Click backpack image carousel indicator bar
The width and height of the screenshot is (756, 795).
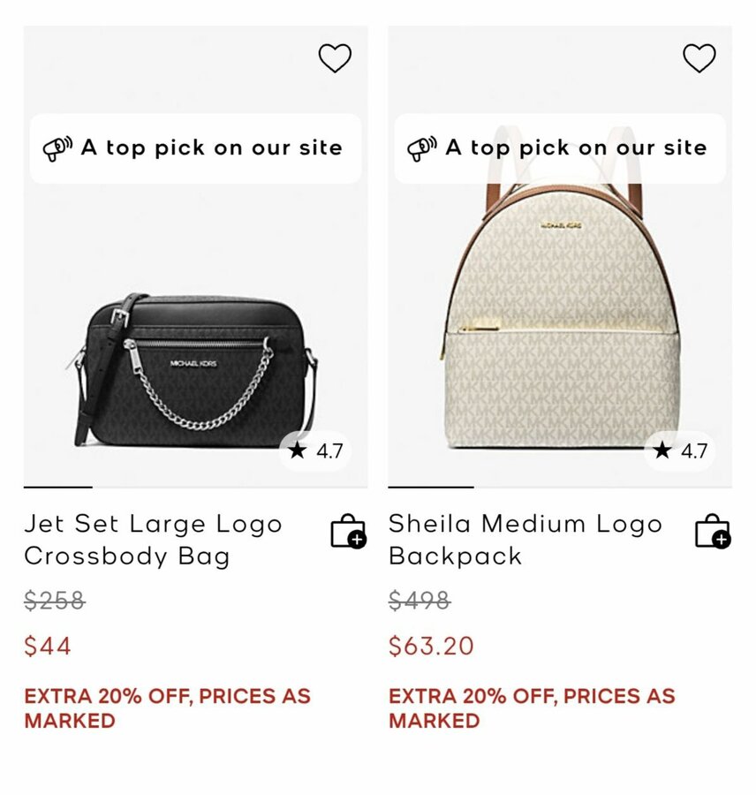pos(431,487)
